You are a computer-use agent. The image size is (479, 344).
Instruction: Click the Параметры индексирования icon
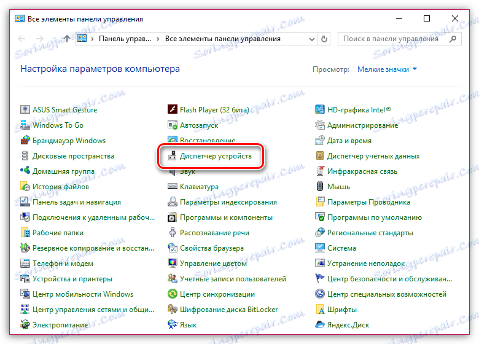[173, 202]
